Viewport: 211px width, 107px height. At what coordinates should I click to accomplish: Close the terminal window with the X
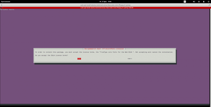(2, 5)
